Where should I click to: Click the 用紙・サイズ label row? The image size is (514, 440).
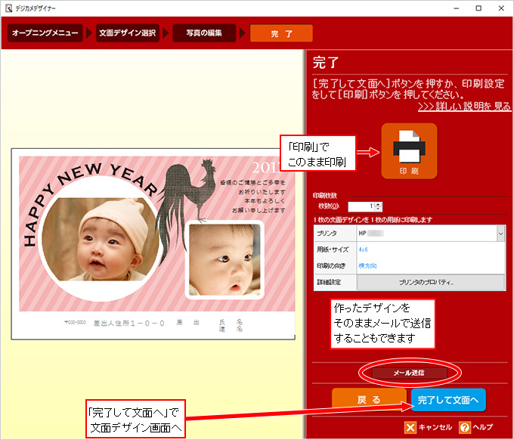(335, 249)
